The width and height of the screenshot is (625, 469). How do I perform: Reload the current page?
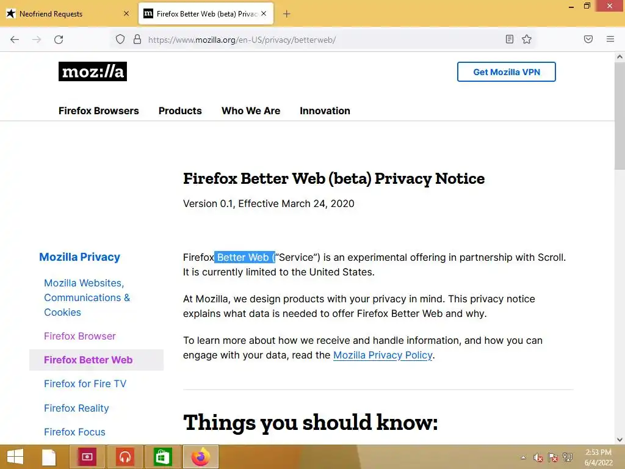coord(59,40)
